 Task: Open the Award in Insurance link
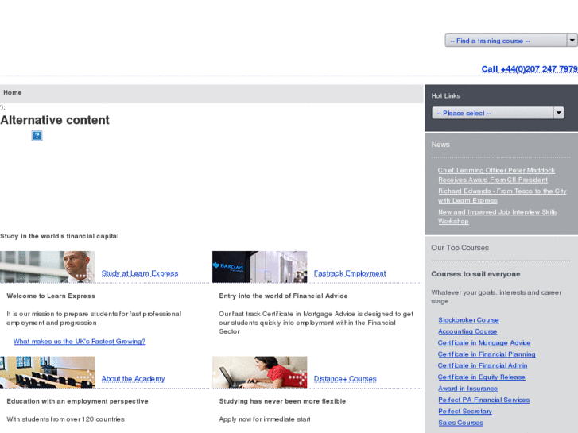coord(467,389)
